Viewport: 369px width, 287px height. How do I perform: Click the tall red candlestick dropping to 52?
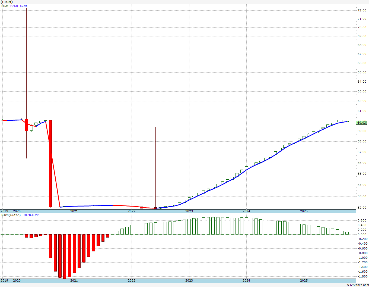(50, 164)
